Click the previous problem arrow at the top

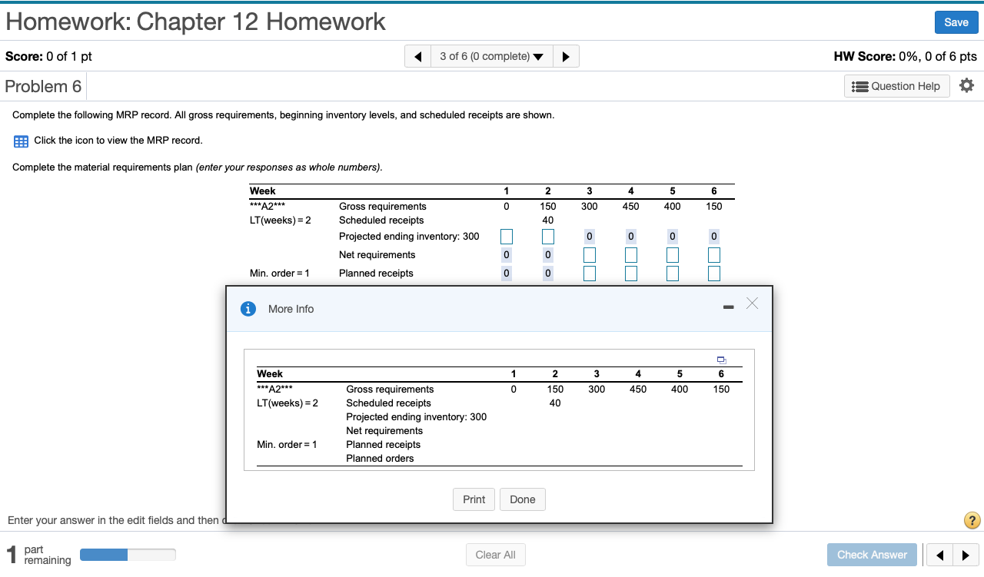[x=417, y=55]
